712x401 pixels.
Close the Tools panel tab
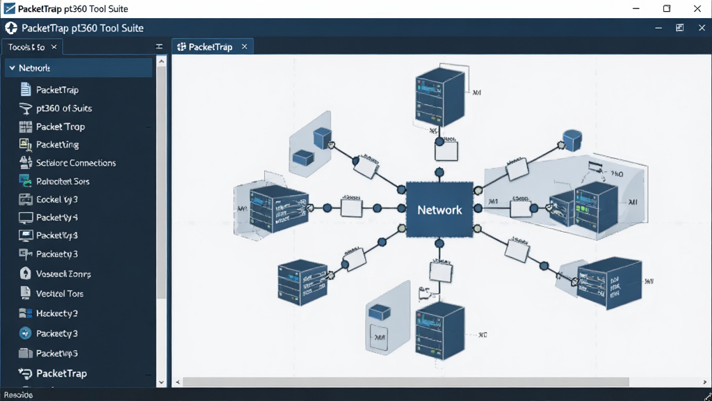pos(54,47)
